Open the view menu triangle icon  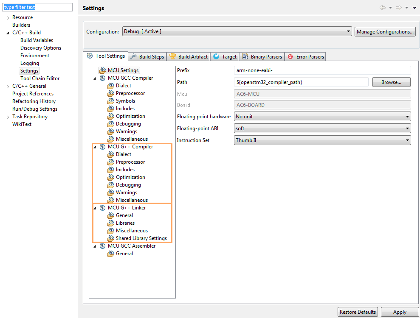[414, 8]
